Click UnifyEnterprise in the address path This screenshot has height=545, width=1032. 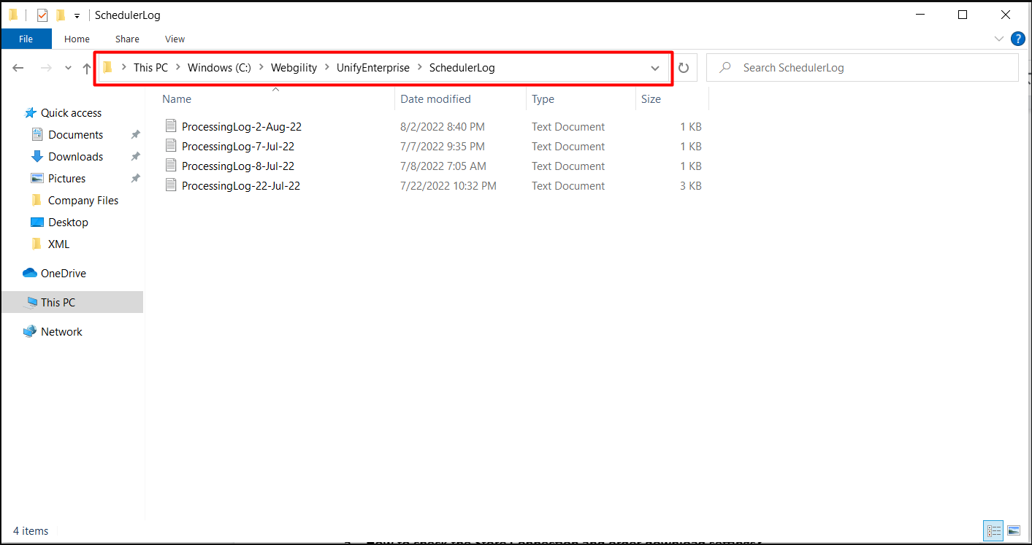point(372,68)
